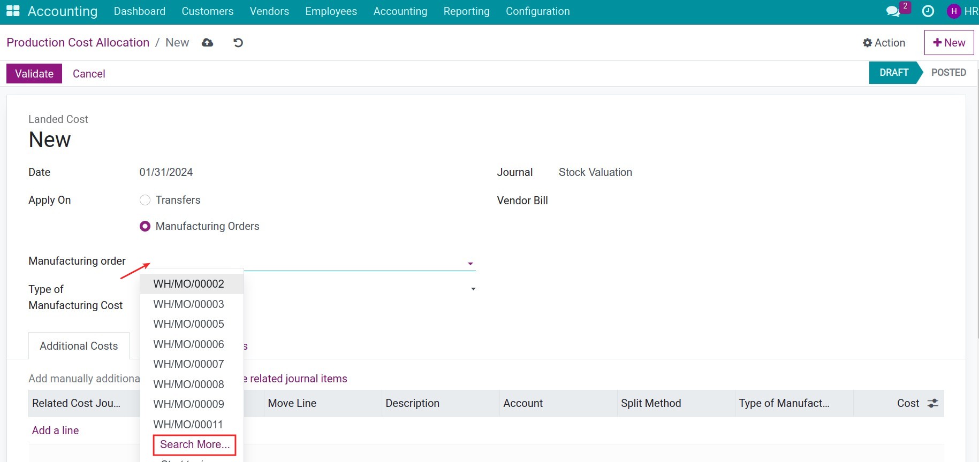
Task: Select the Transfers radio option
Action: point(145,200)
